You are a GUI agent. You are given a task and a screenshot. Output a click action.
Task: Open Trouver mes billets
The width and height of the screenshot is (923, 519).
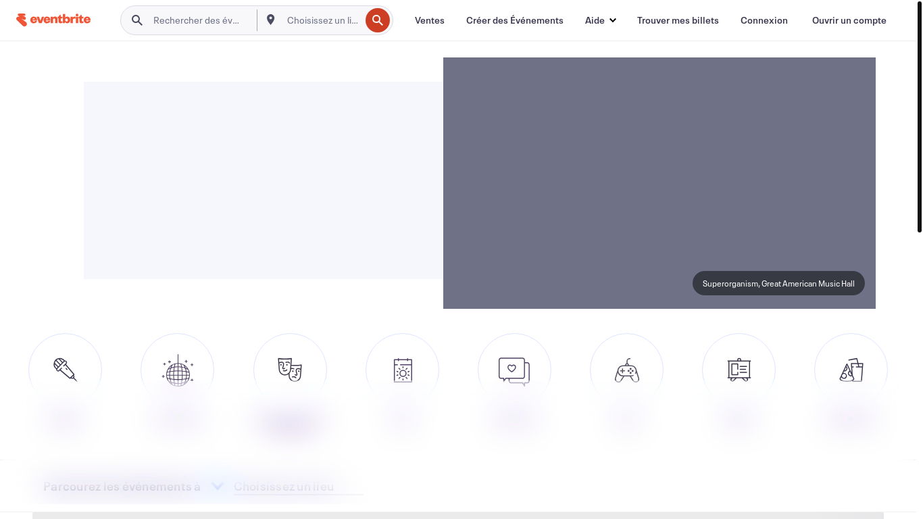click(678, 20)
